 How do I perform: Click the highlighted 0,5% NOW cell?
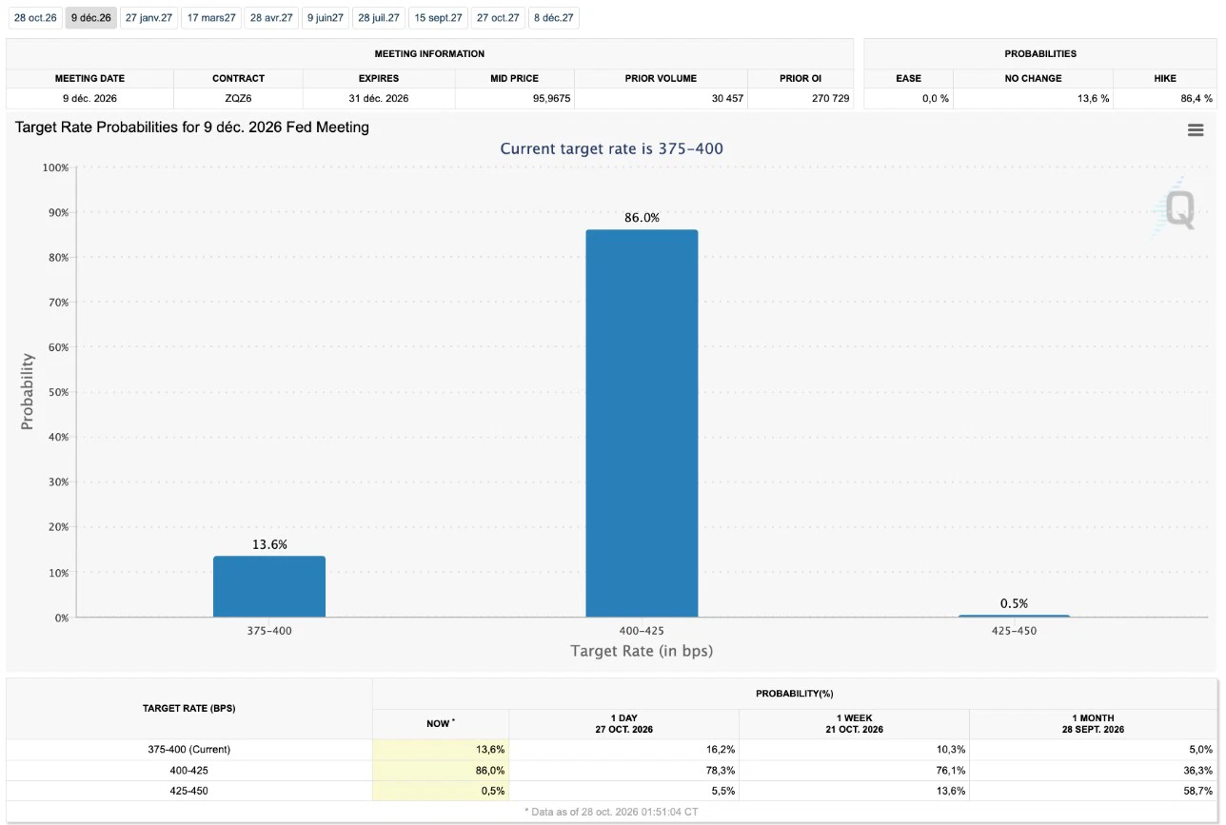tap(441, 791)
